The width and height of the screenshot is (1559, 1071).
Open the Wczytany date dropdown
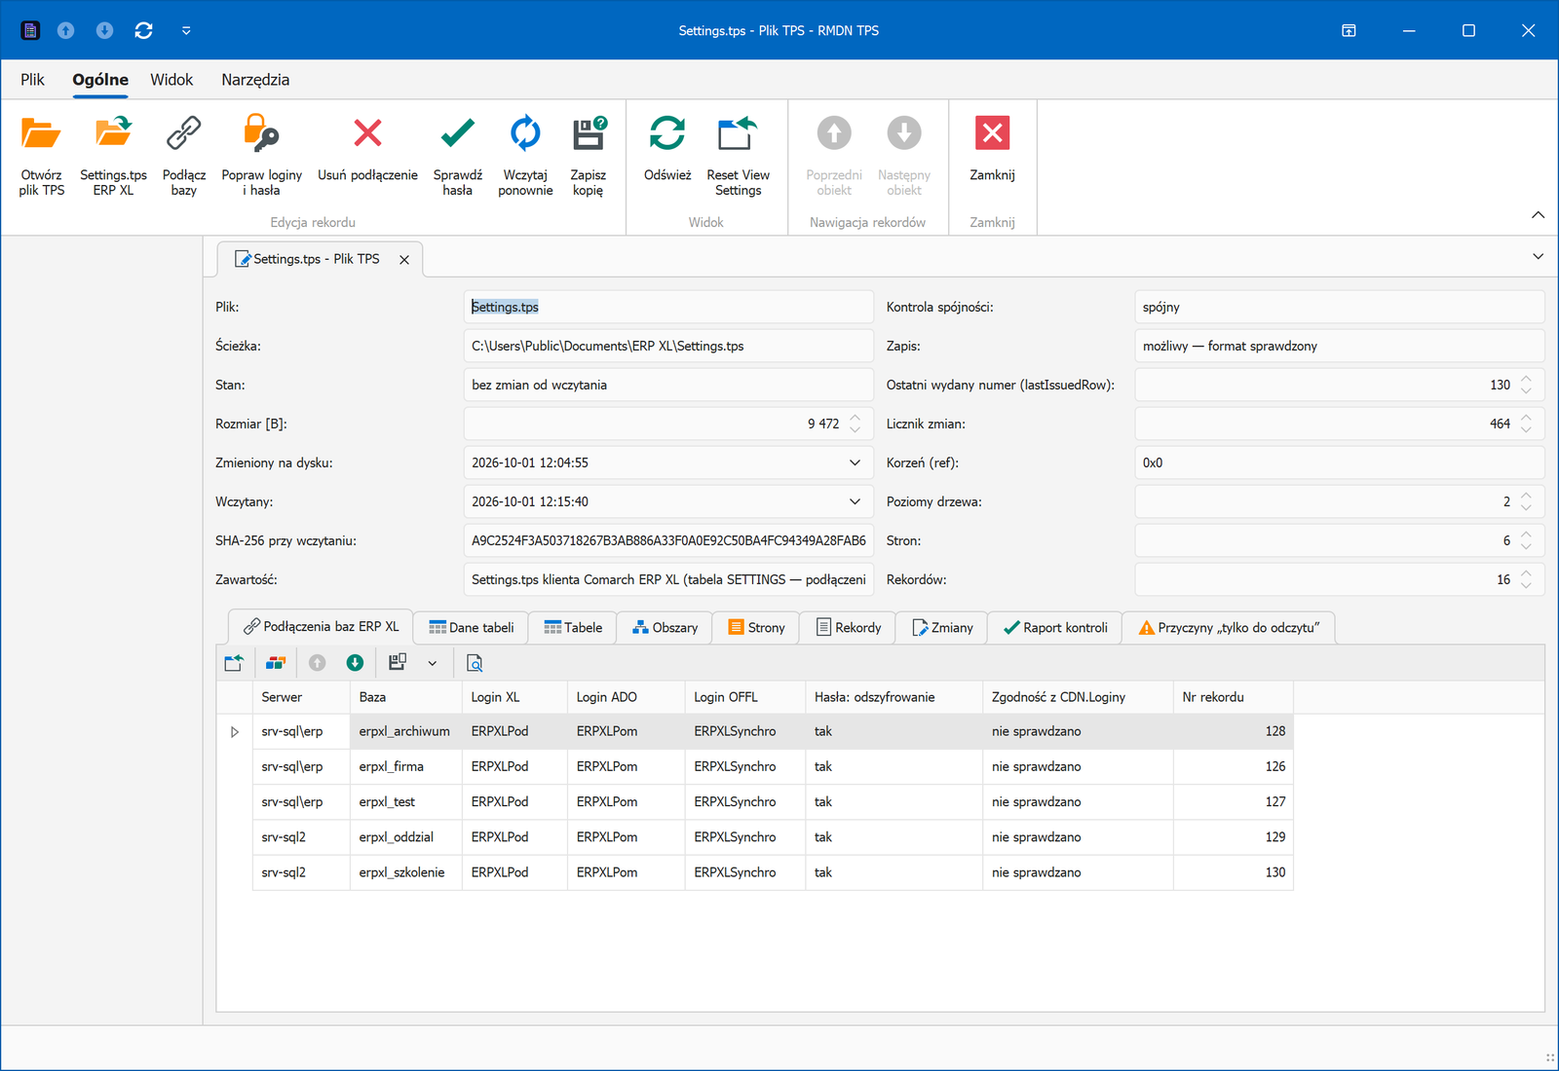[x=855, y=501]
